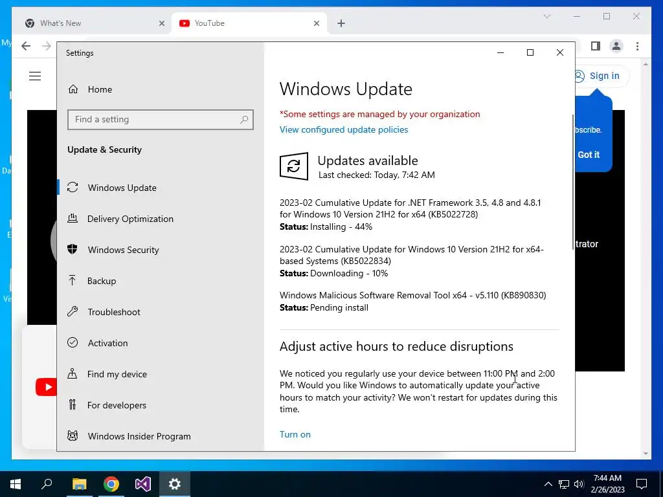Screen dimensions: 663x497
Task: Click Turn on for active hours
Action: click(295, 434)
